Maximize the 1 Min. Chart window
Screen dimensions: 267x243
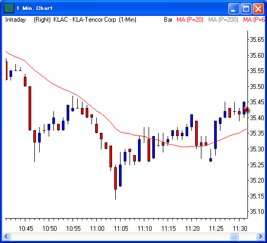(x=246, y=8)
